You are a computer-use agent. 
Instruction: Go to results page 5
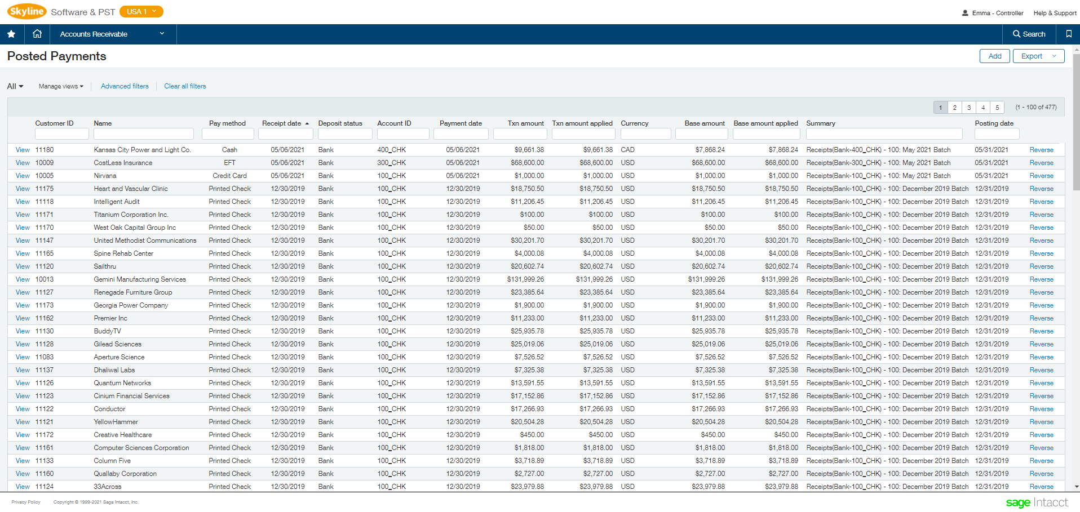click(997, 107)
